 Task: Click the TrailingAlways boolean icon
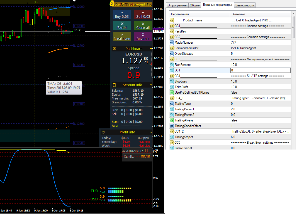172,120
